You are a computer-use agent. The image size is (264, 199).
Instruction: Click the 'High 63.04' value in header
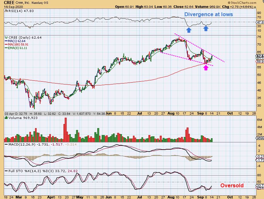click(x=144, y=7)
